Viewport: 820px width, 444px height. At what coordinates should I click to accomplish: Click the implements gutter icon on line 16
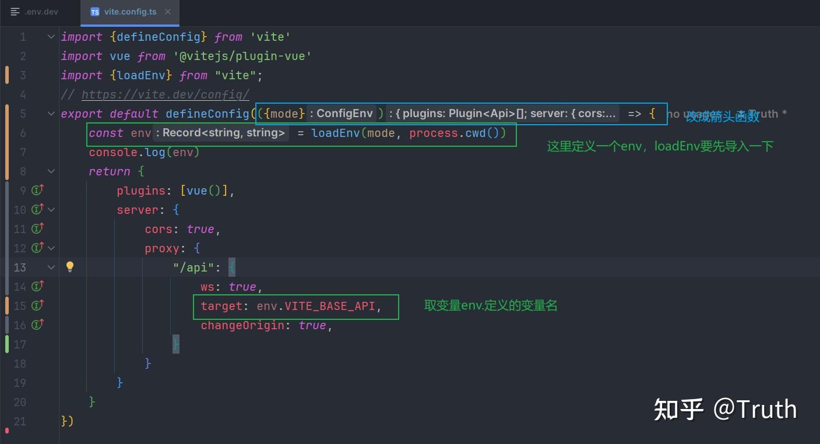pyautogui.click(x=38, y=325)
